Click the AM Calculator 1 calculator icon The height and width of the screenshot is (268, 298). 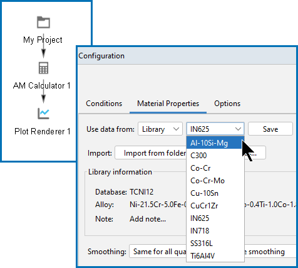[x=43, y=68]
